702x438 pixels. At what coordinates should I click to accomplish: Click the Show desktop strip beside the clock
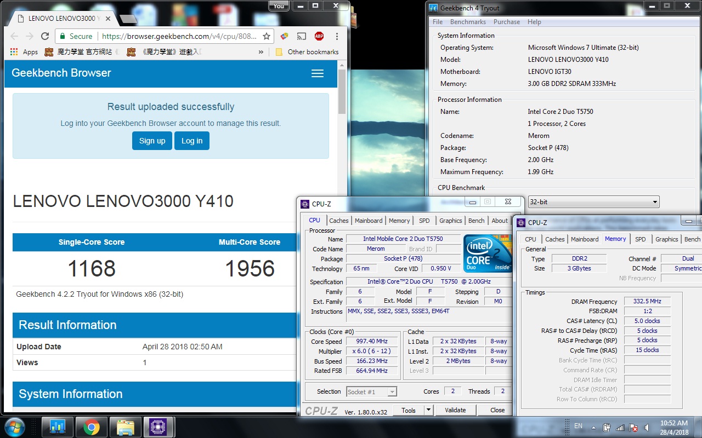[x=698, y=427]
